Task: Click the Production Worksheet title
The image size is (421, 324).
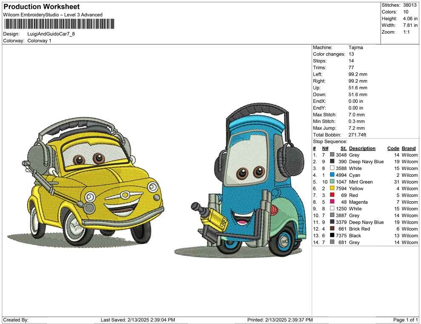Action: (42, 7)
